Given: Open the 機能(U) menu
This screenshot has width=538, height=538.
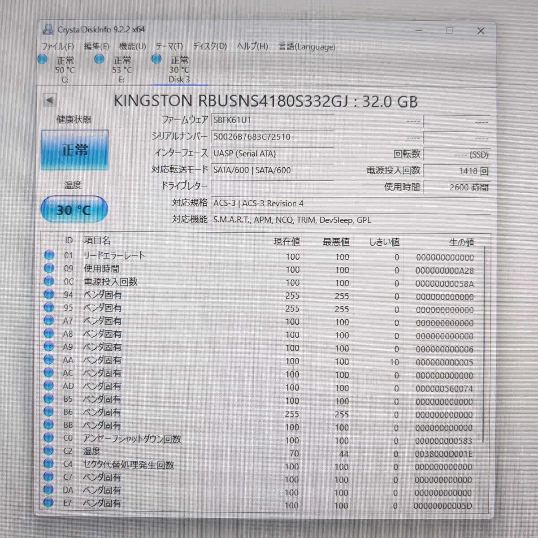Looking at the screenshot, I should coord(132,47).
